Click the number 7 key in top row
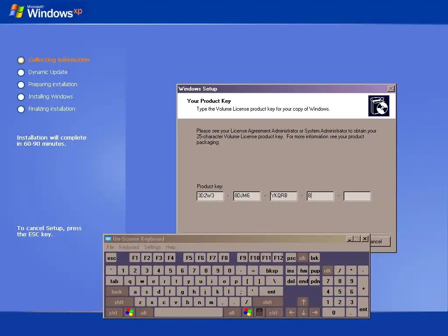Screen dimensions: 448x336 pos(194,270)
